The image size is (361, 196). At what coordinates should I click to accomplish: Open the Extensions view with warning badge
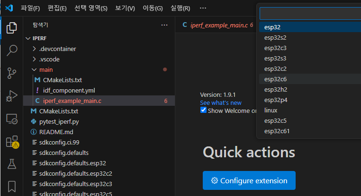coord(12,142)
